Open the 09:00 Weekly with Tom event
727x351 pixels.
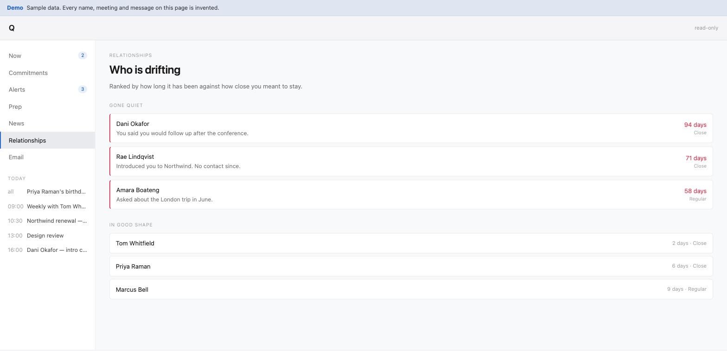click(47, 207)
